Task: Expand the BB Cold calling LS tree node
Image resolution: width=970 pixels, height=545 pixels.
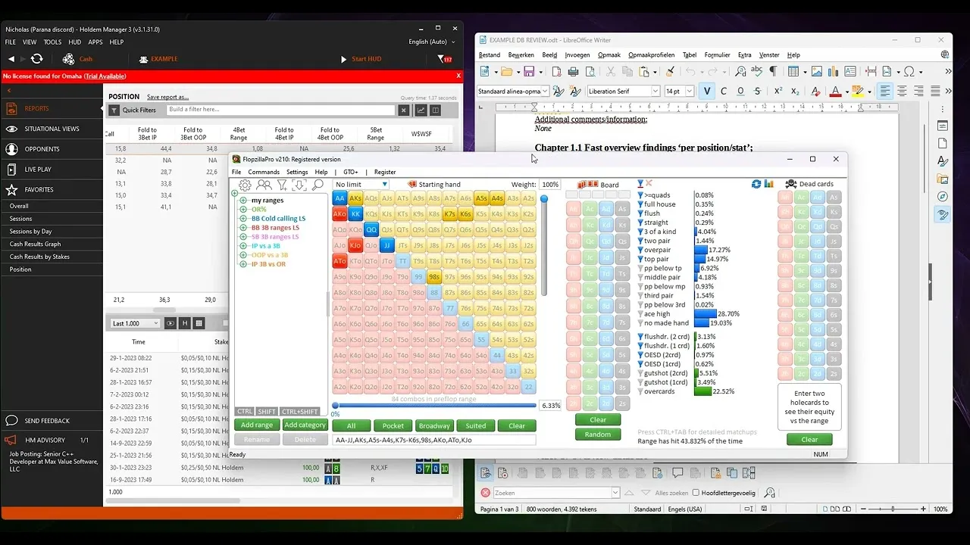Action: click(x=243, y=219)
